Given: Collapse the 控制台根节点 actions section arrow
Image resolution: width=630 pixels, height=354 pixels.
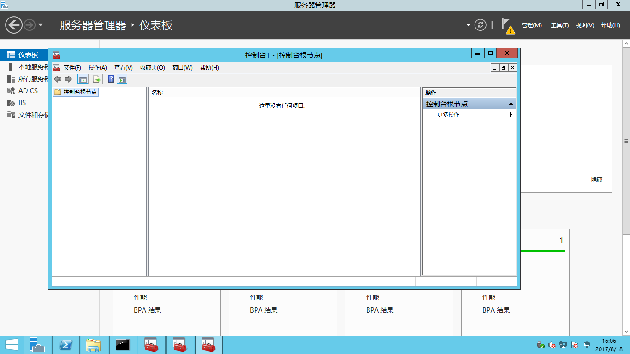Looking at the screenshot, I should (x=511, y=104).
